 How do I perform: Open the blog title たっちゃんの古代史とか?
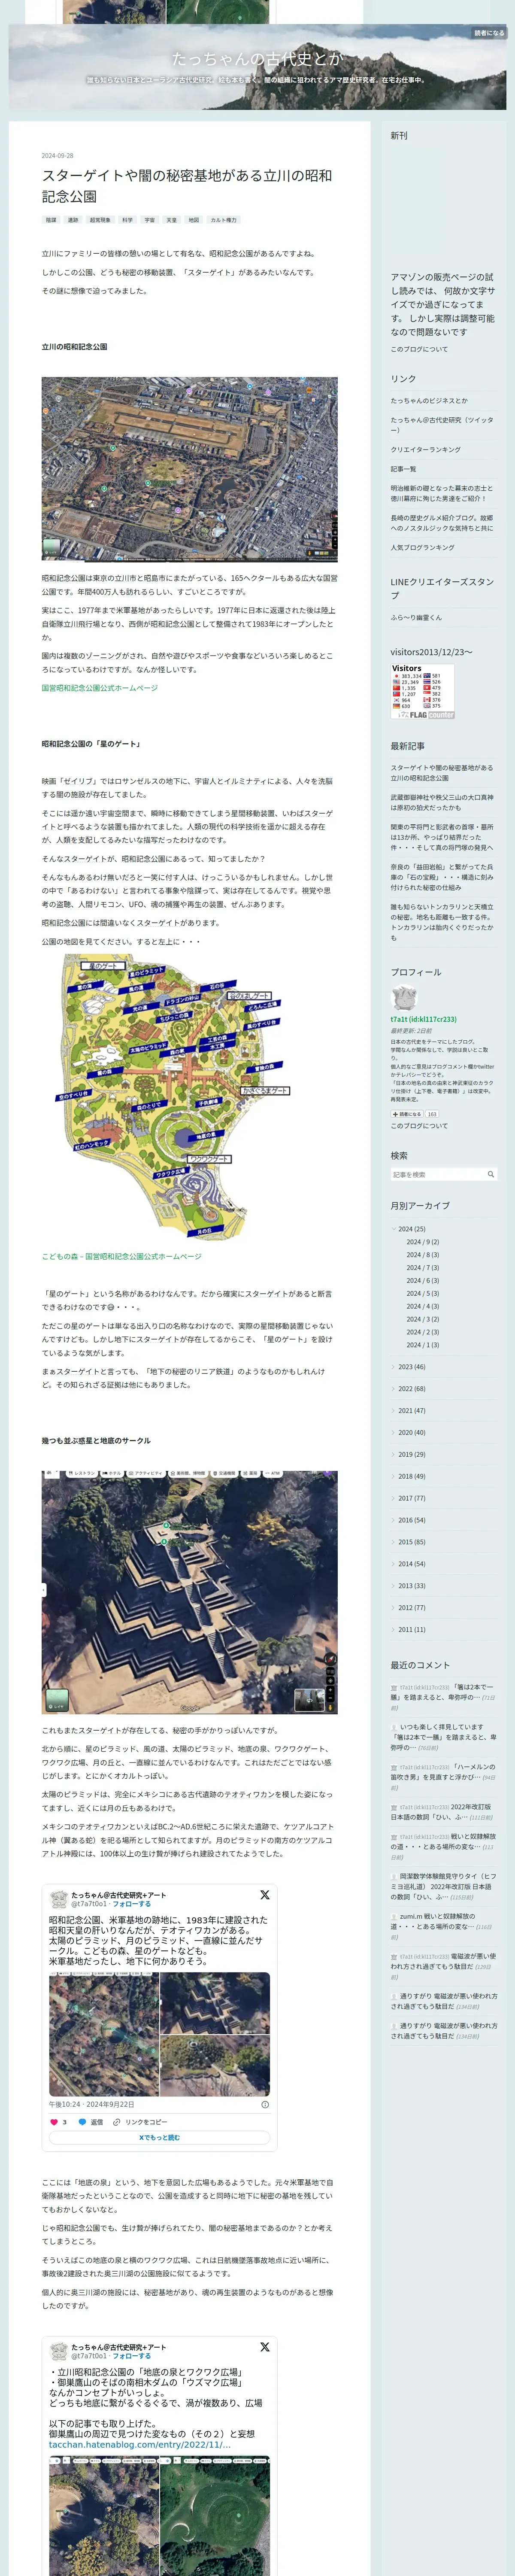tap(257, 58)
